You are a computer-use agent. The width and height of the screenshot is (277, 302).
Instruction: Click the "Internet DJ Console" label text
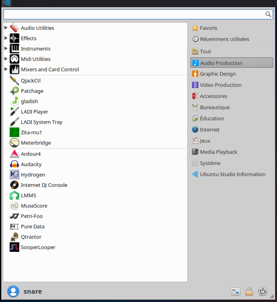(x=44, y=185)
